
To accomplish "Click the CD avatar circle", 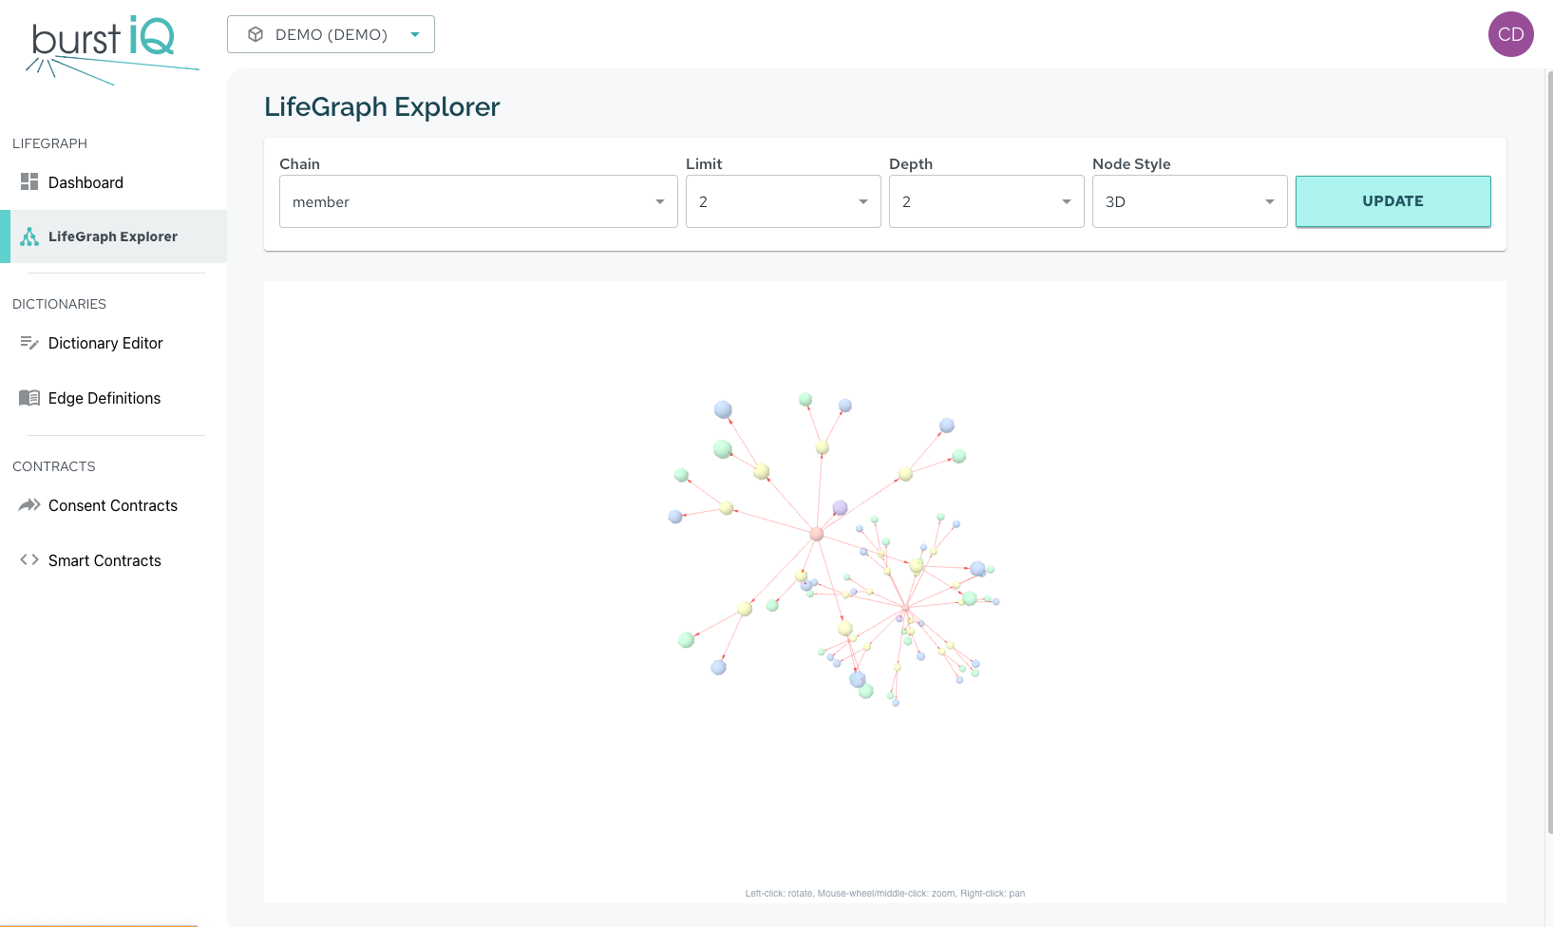I will [1510, 33].
